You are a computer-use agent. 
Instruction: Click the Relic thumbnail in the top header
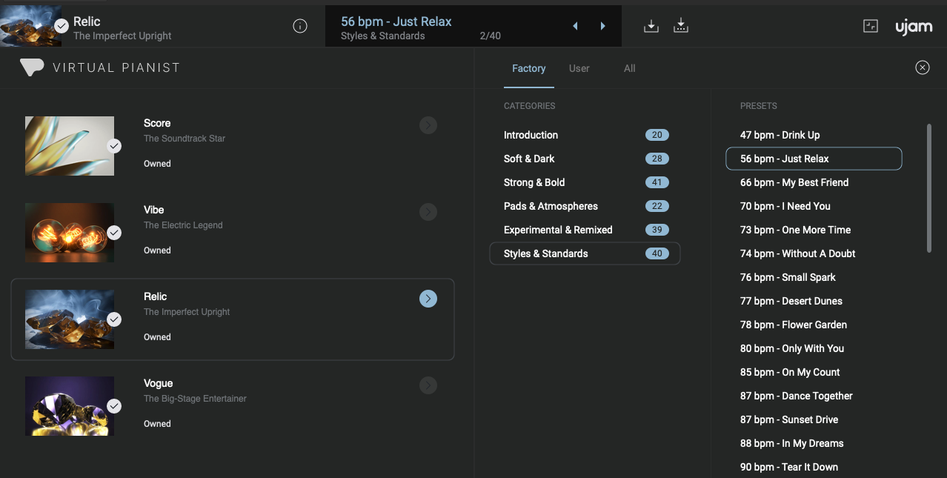click(31, 27)
